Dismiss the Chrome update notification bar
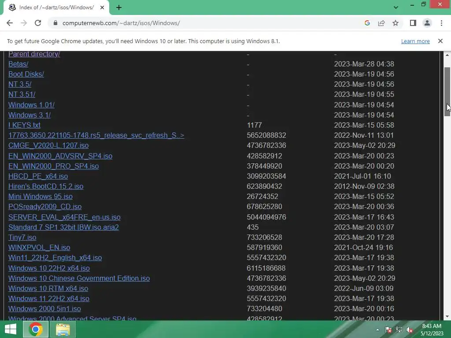Image resolution: width=451 pixels, height=338 pixels. click(x=440, y=41)
